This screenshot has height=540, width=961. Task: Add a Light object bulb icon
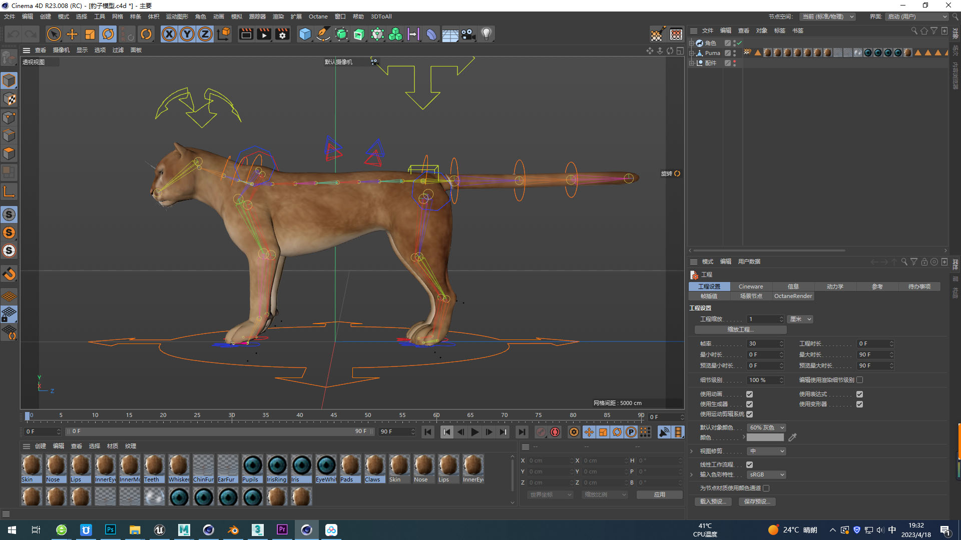(486, 34)
